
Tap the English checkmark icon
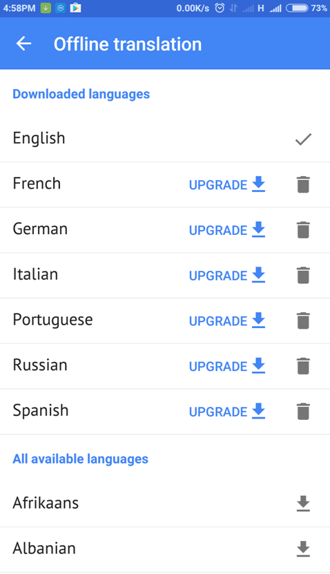click(x=303, y=139)
